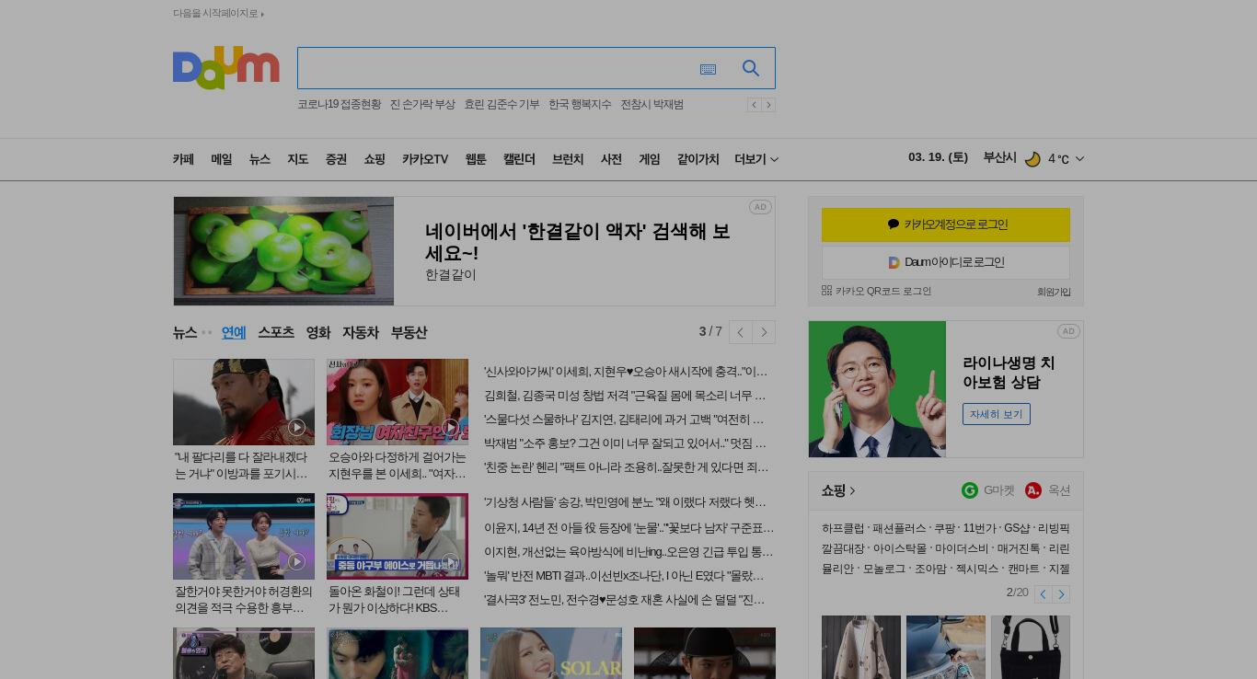1257x679 pixels.
Task: Open headline about 김희철, 김종국
Action: [x=625, y=396]
